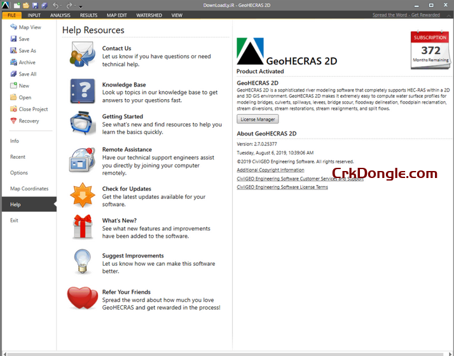
Task: Click Save floppy icon in quick access toolbar
Action: [x=35, y=5]
